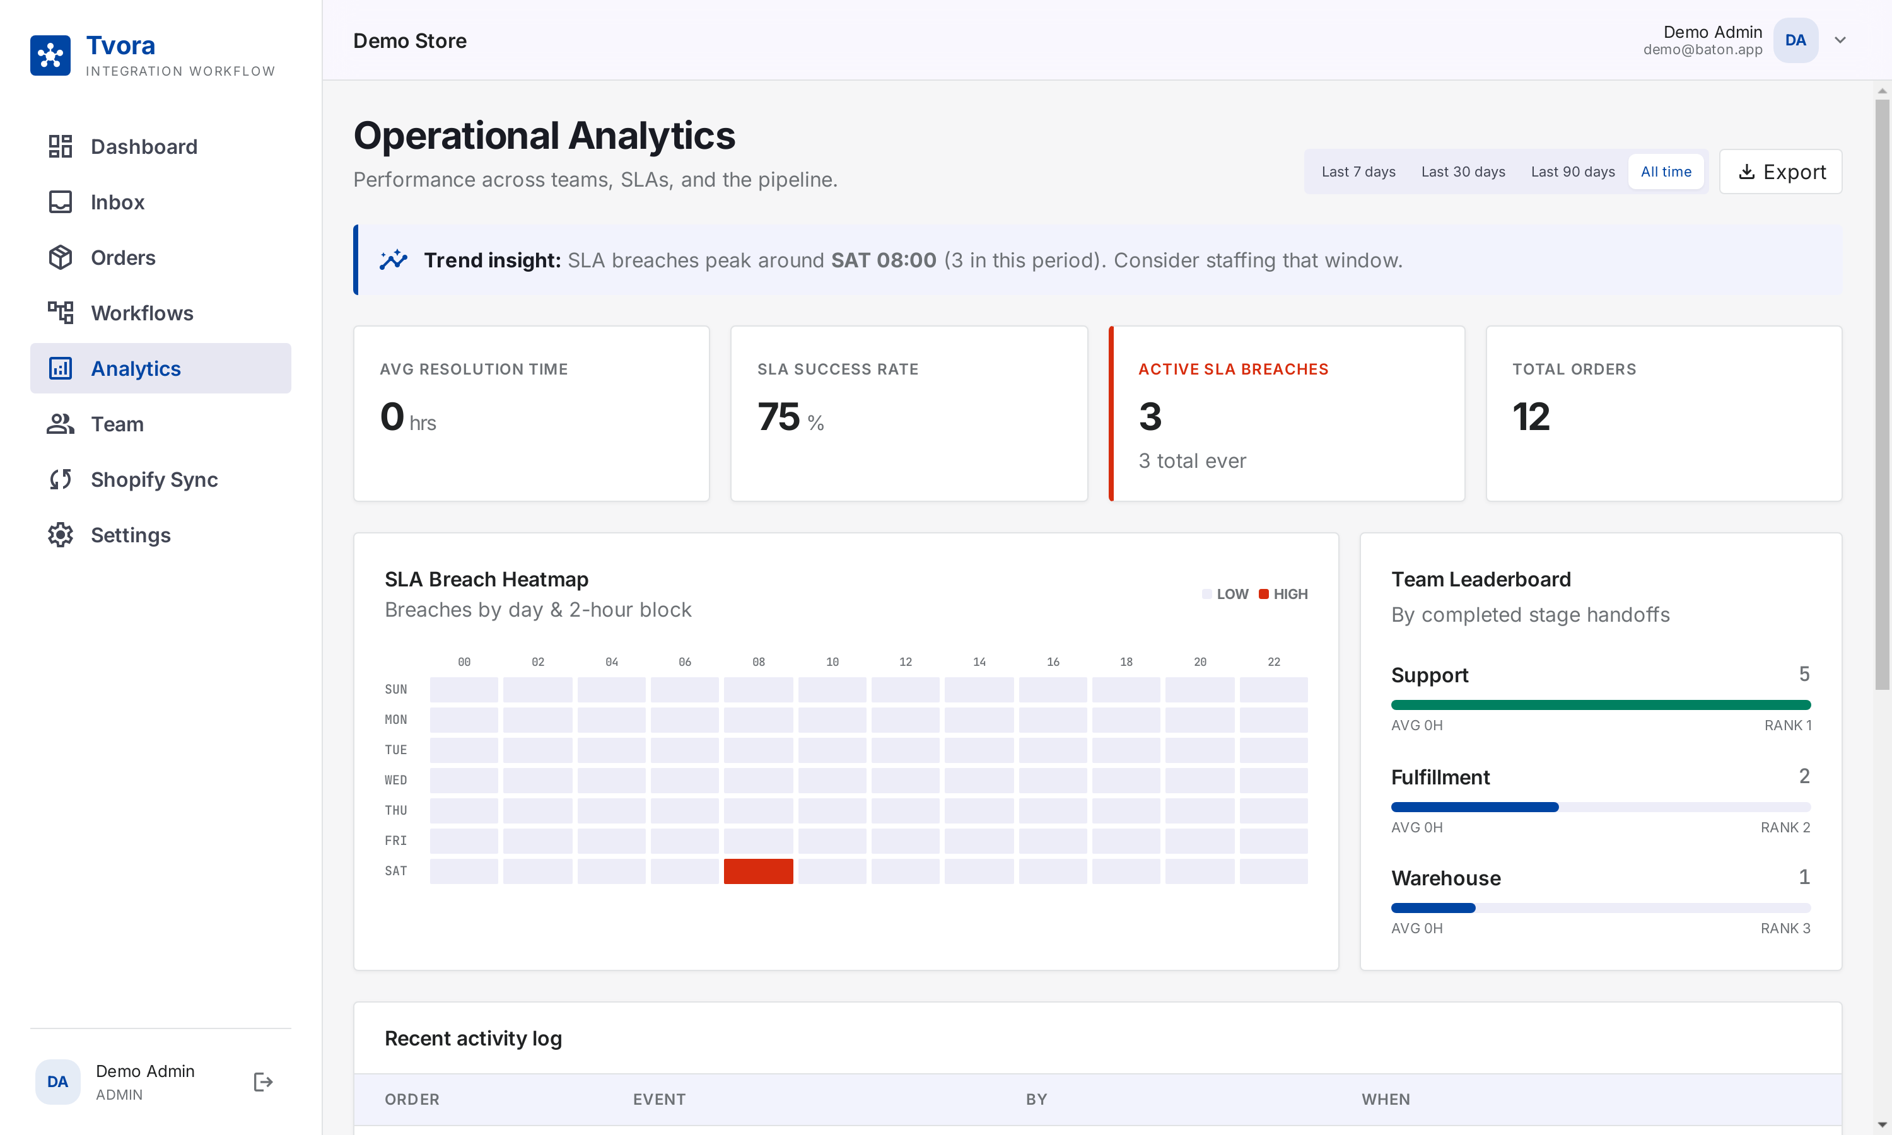Viewport: 1892px width, 1135px height.
Task: Click the DA avatar in top header
Action: 1796,40
